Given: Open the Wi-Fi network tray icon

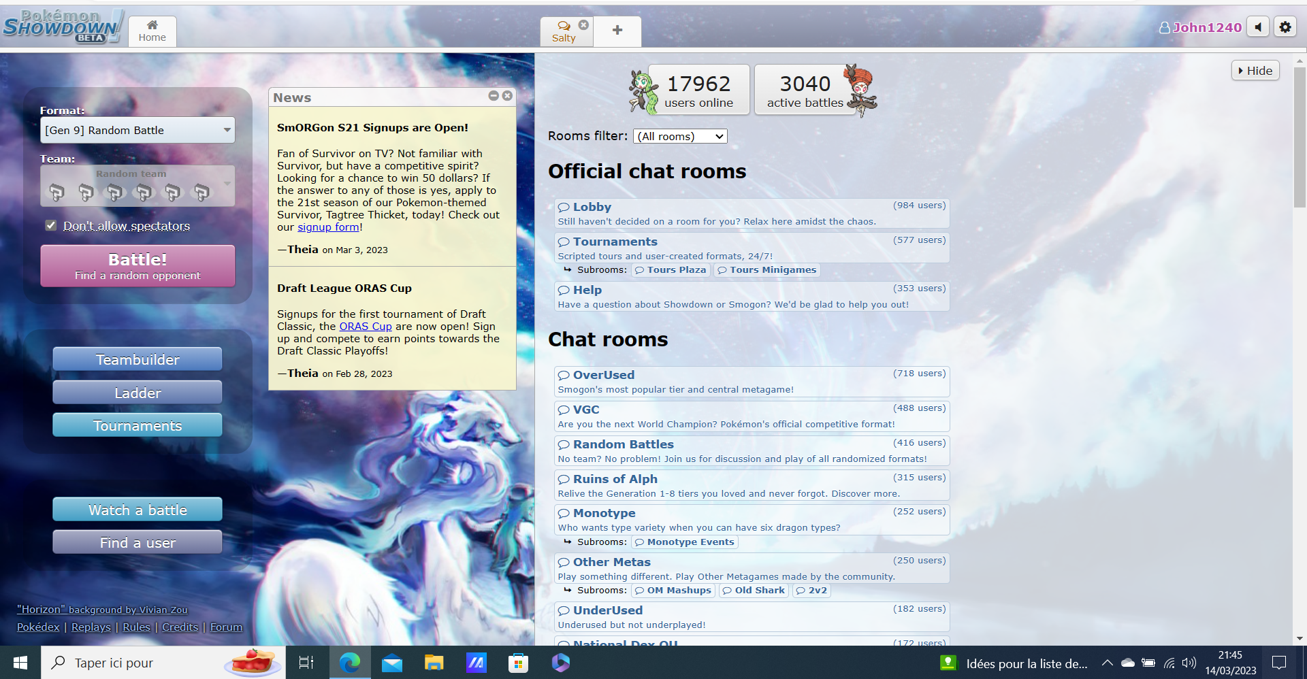Looking at the screenshot, I should tap(1169, 663).
